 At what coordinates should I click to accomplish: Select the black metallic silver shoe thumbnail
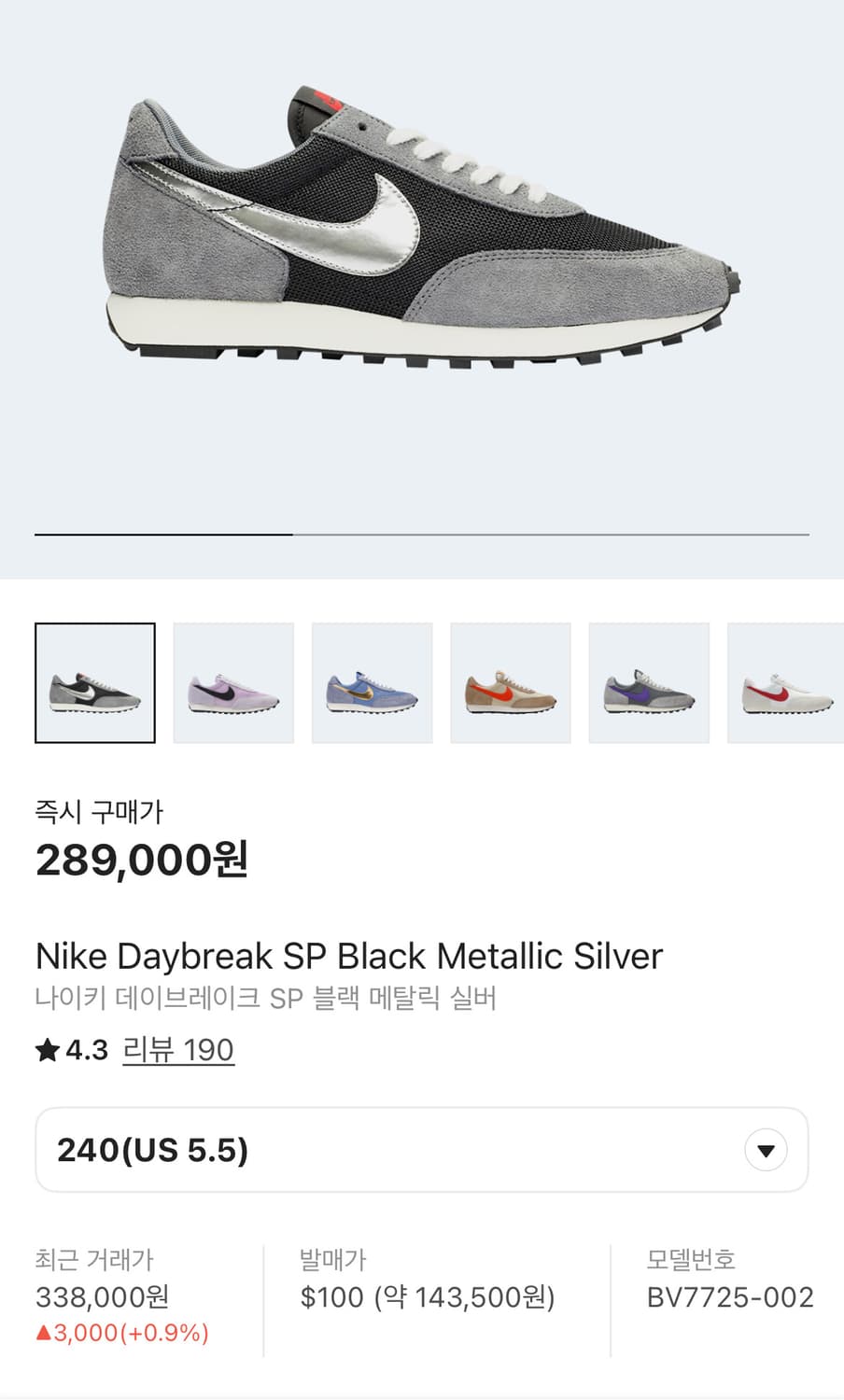pos(95,683)
